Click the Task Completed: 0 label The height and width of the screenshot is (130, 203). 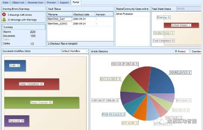point(164,41)
